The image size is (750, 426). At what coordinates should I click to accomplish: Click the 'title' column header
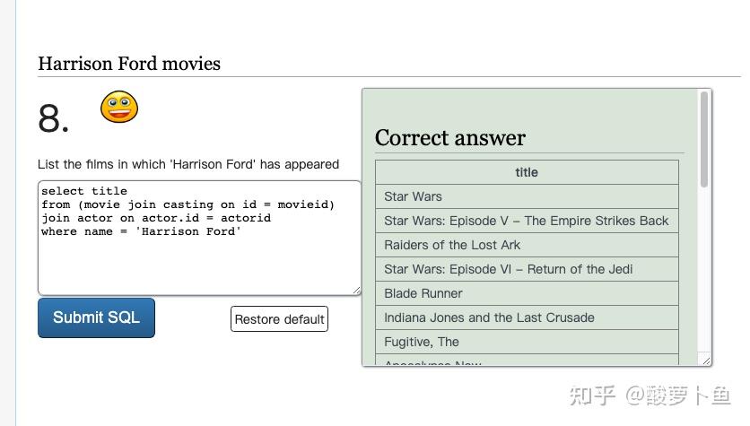pyautogui.click(x=527, y=172)
